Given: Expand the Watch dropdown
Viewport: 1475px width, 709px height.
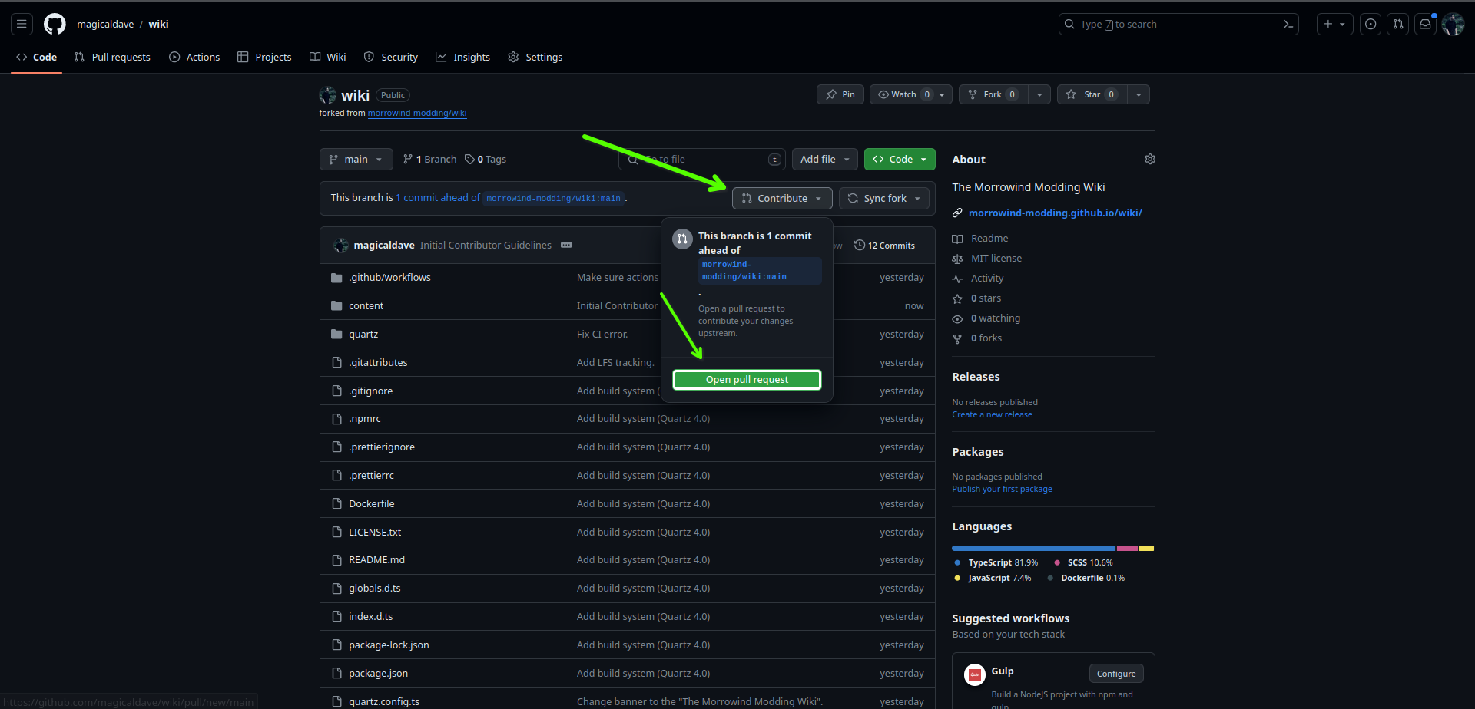Looking at the screenshot, I should coord(911,94).
